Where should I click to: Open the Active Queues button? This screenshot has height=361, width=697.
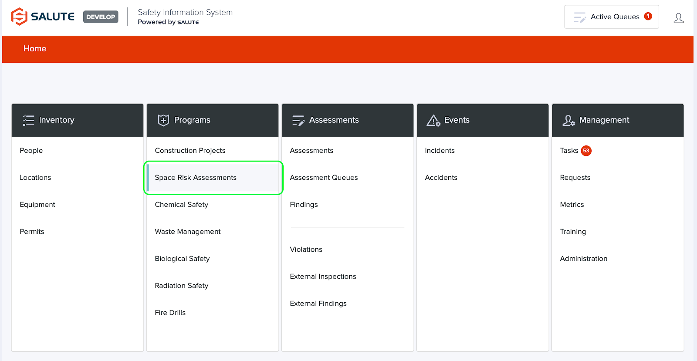611,17
